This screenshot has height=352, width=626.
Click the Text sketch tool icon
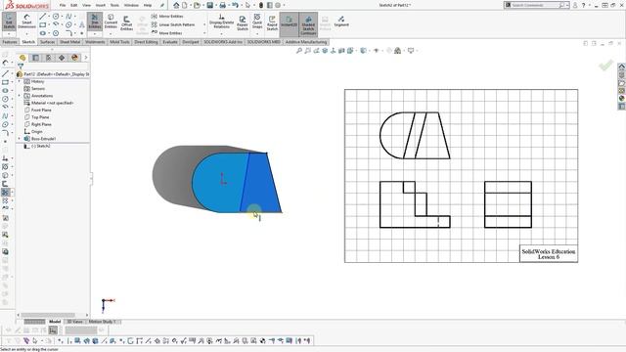pos(82,24)
